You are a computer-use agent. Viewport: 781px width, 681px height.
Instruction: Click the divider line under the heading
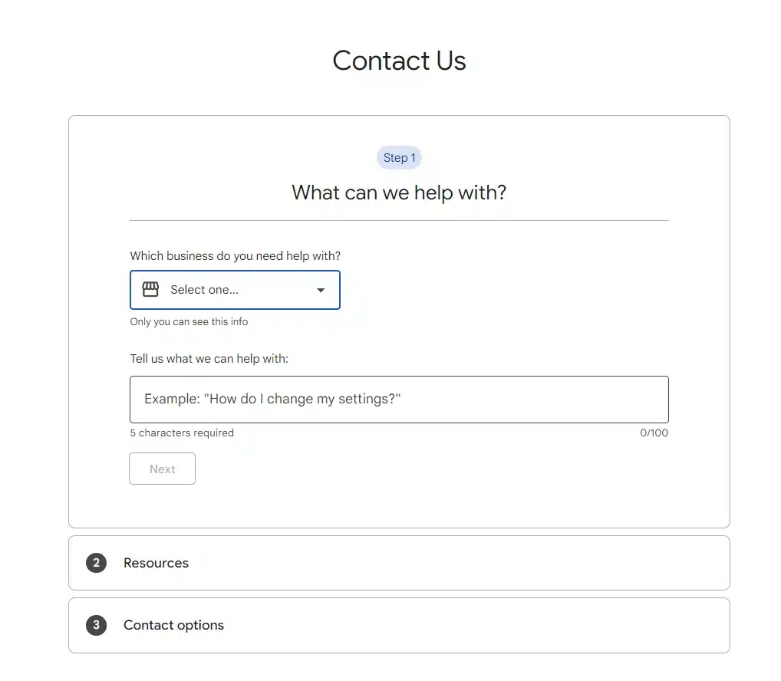399,221
